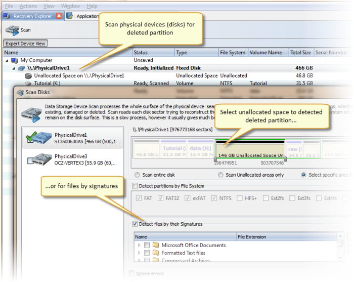
Task: Click the Formatted Text files folder icon
Action: (x=155, y=253)
